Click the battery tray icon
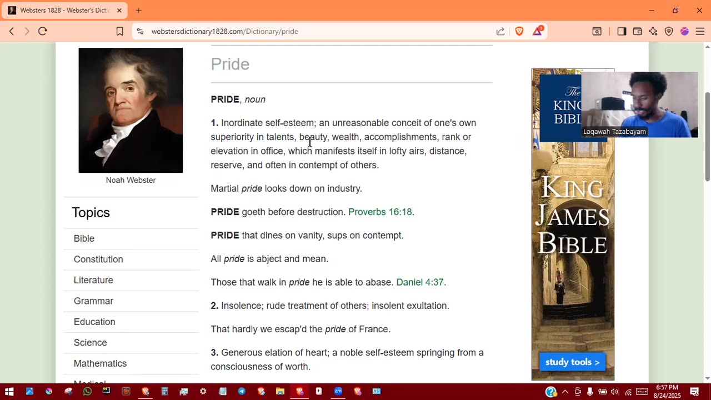711x400 pixels. 603,392
